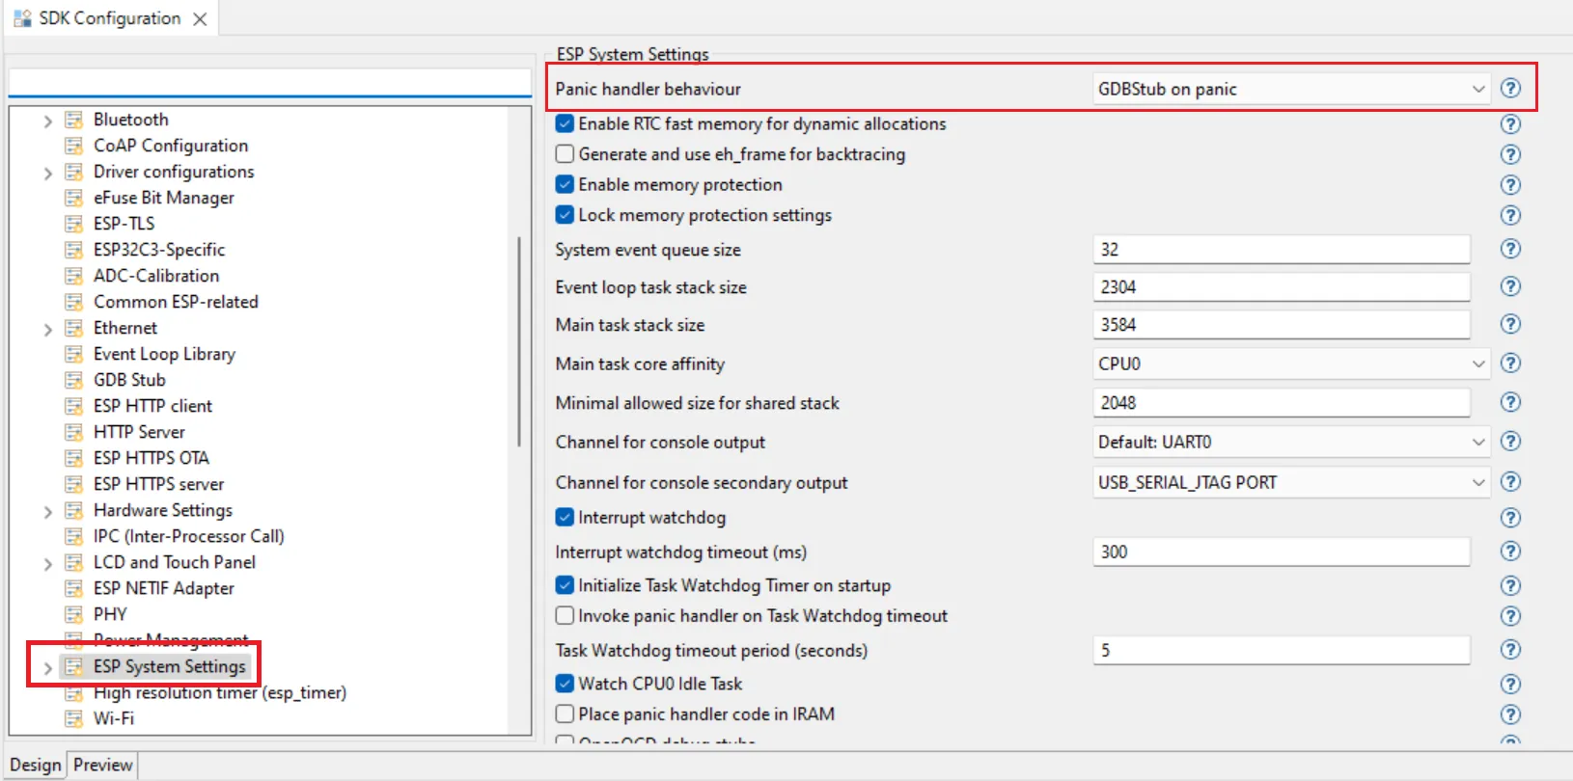Click help icon beside System event queue size
The height and width of the screenshot is (781, 1573).
(1510, 250)
